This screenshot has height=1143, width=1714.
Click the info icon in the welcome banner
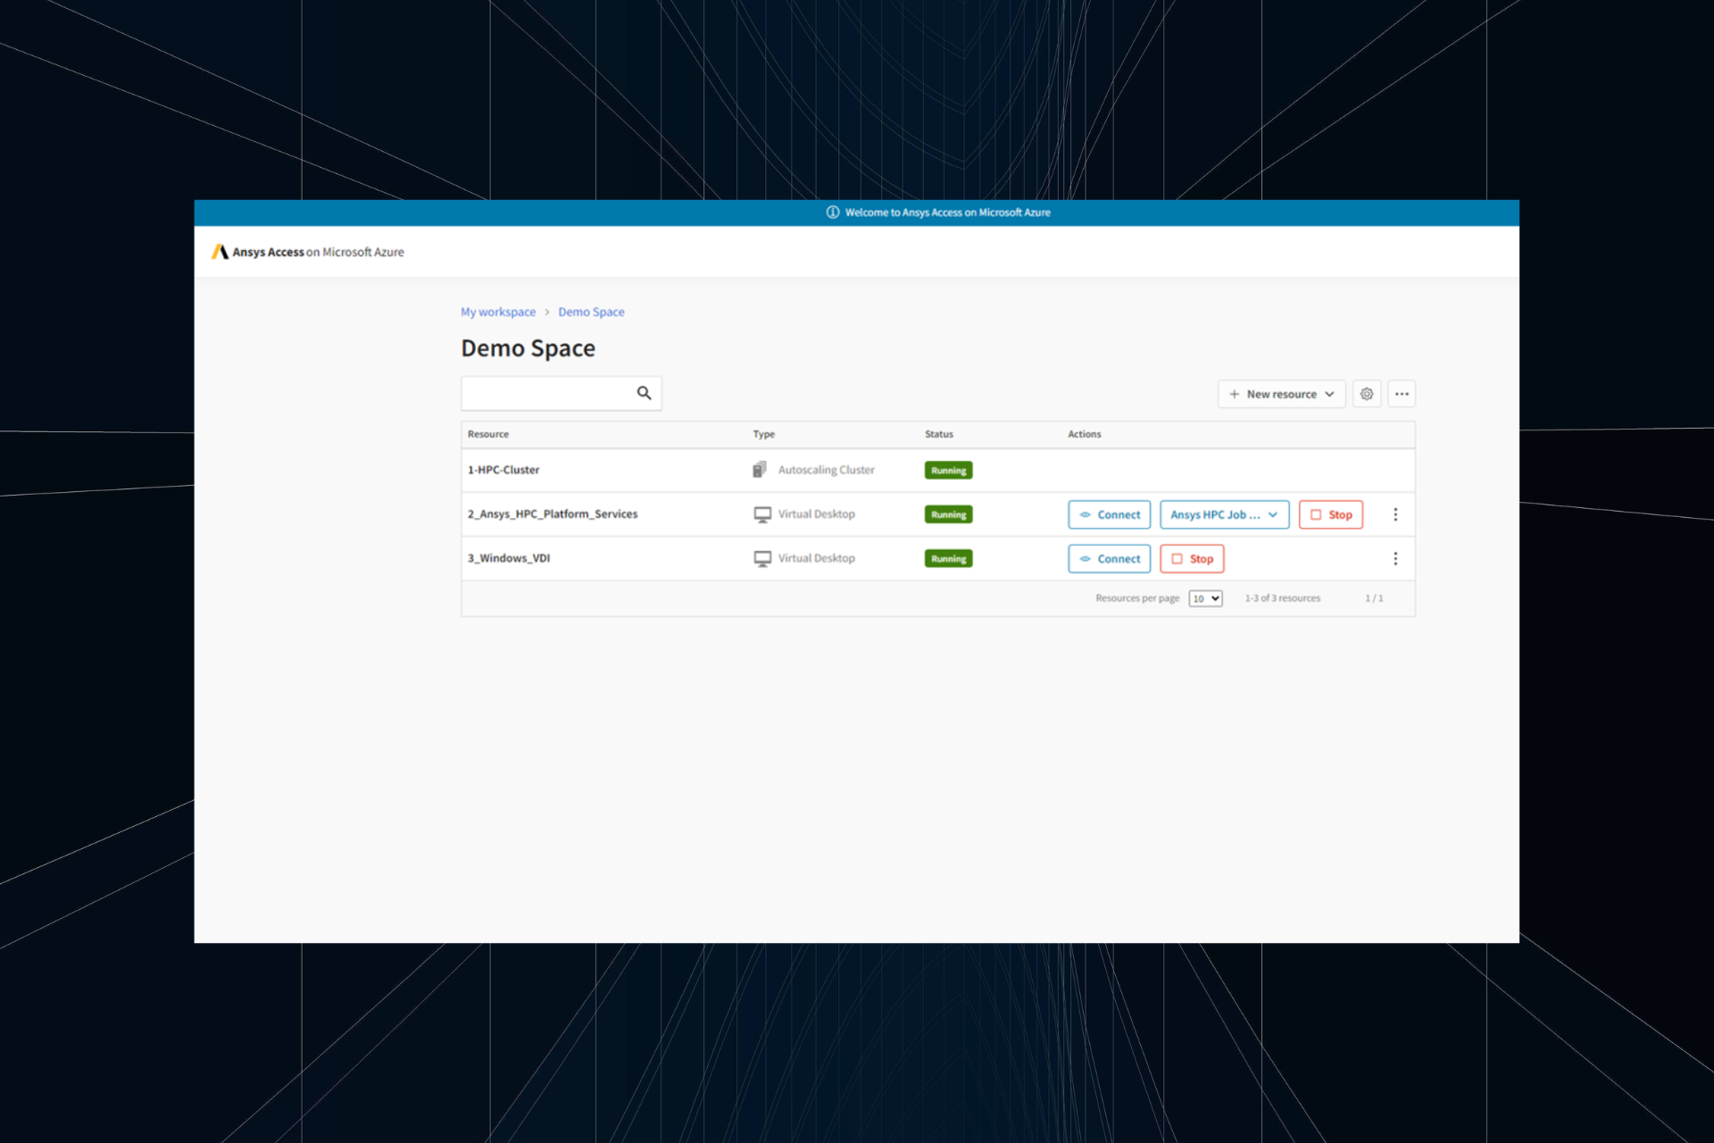[832, 213]
